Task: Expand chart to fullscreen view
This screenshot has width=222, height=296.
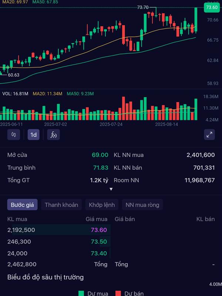Action: coord(209,135)
